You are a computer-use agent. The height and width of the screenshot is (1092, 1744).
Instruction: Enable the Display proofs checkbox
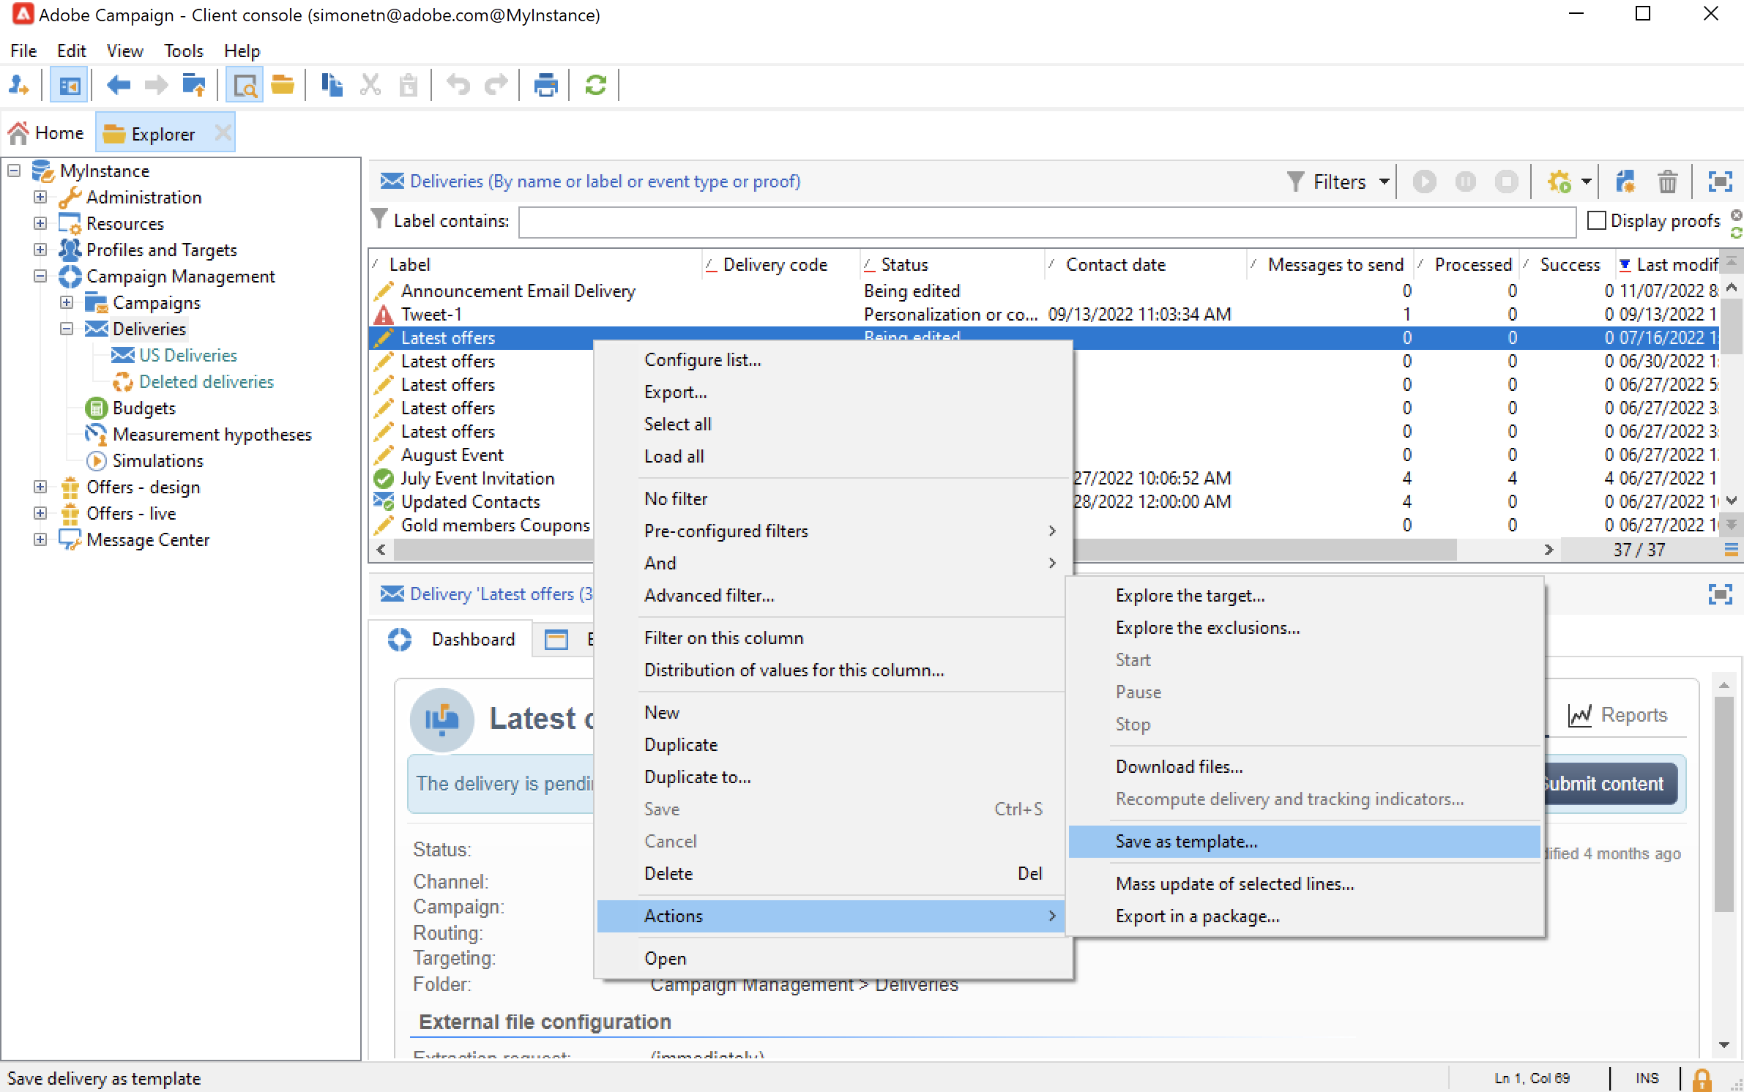pyautogui.click(x=1596, y=220)
